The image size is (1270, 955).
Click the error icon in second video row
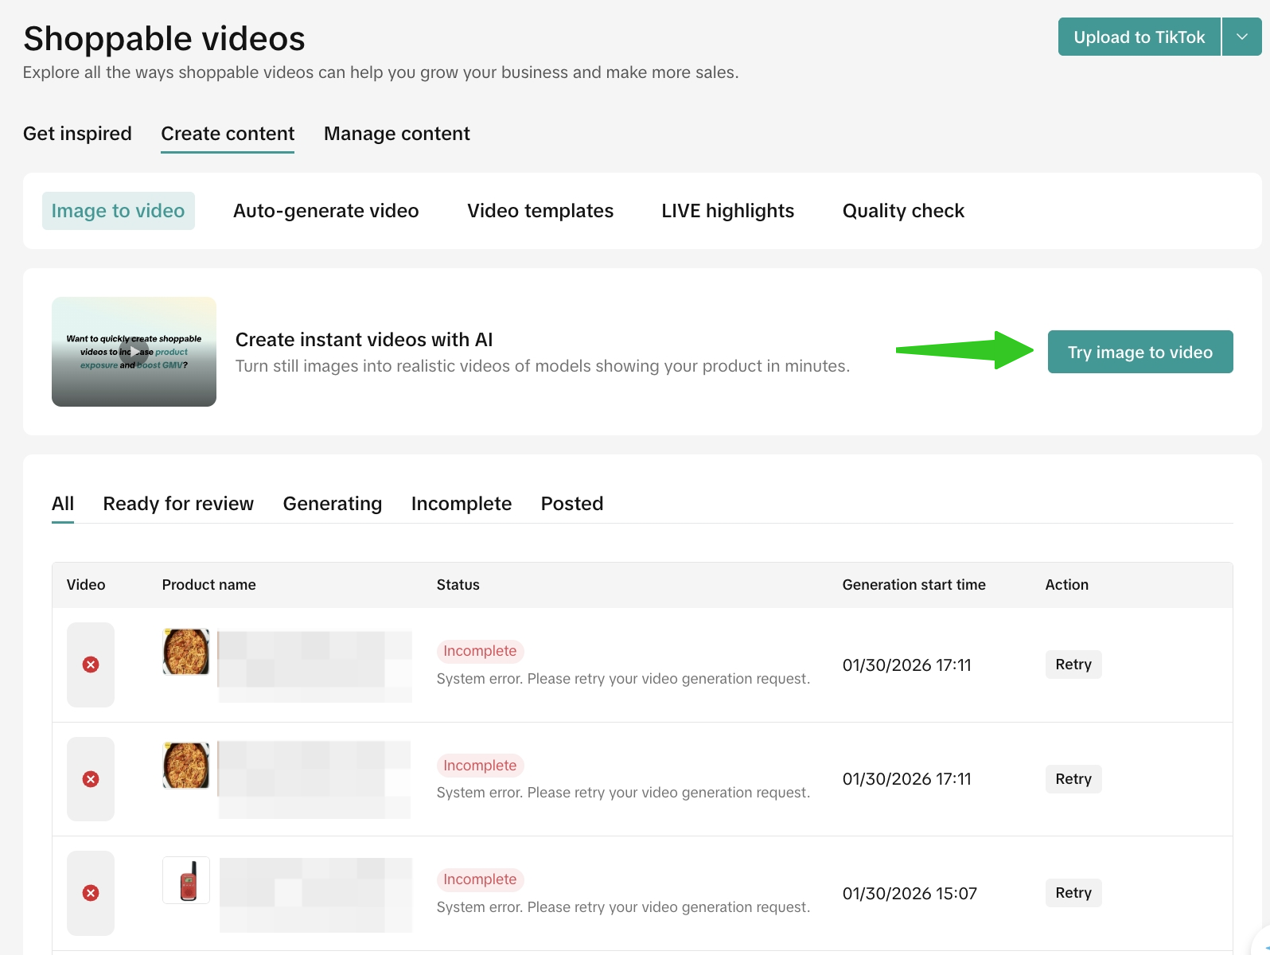click(91, 779)
